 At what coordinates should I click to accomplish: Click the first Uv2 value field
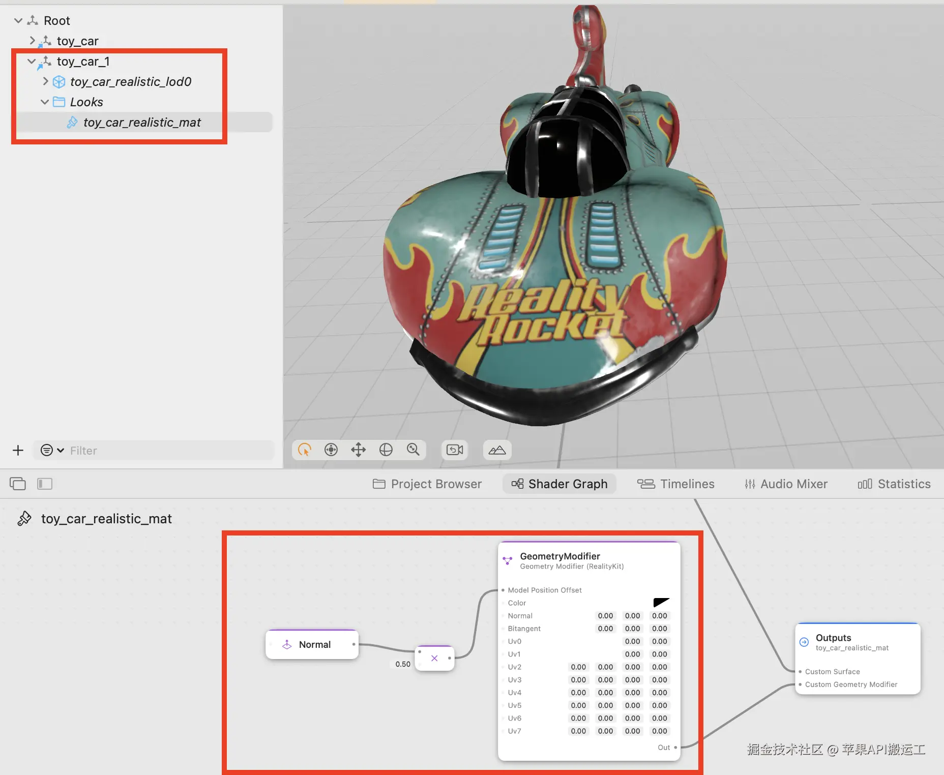578,667
